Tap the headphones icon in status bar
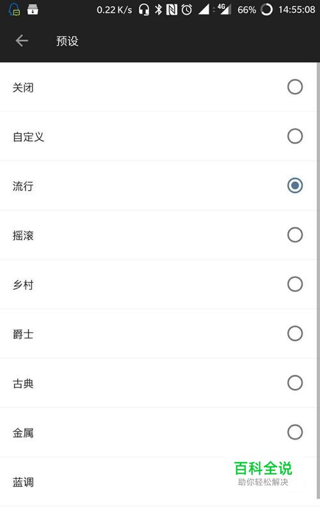This screenshot has width=320, height=507. click(144, 10)
